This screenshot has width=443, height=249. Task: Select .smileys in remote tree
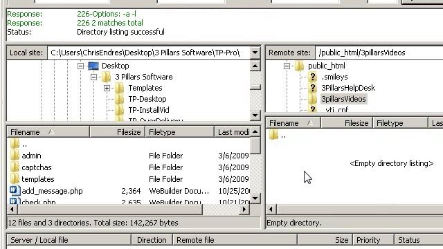point(334,77)
